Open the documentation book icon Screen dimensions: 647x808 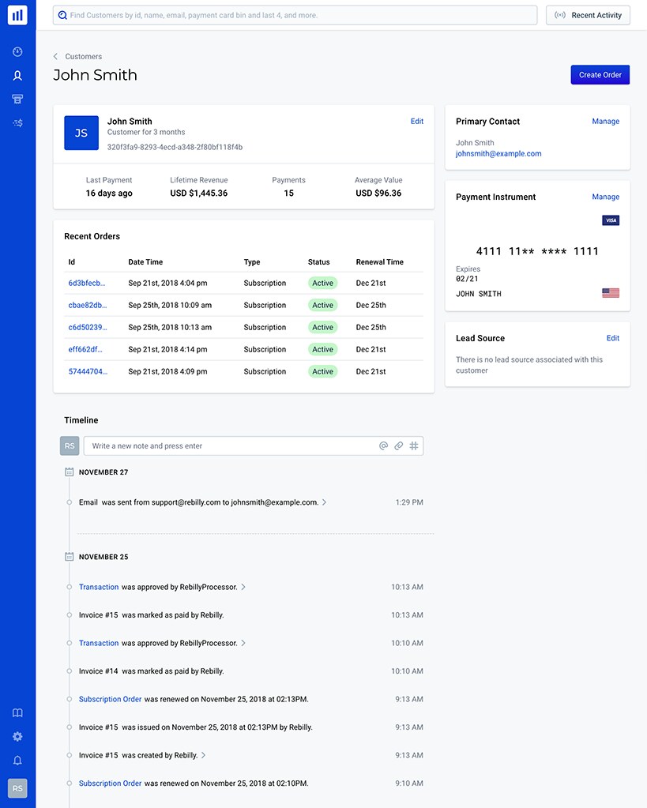[x=17, y=713]
